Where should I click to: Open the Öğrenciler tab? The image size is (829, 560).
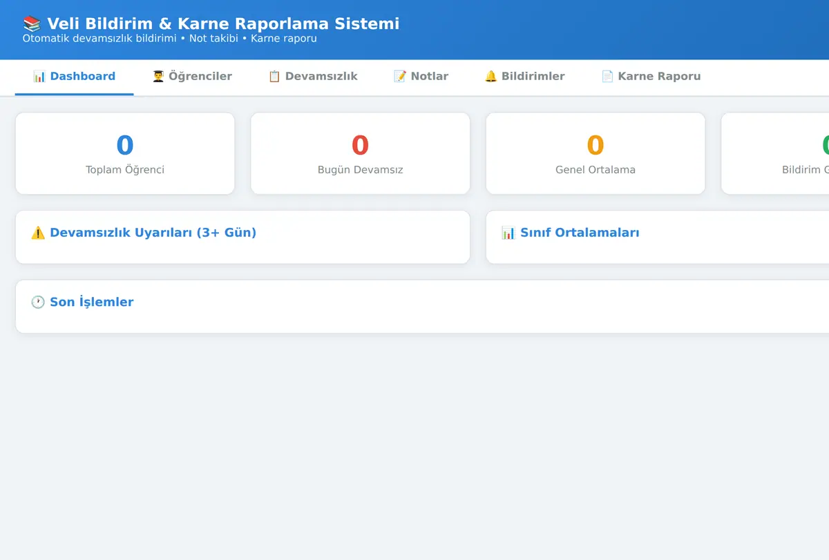click(x=192, y=77)
